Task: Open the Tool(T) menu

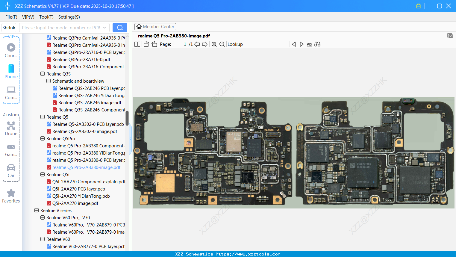Action: [x=46, y=17]
